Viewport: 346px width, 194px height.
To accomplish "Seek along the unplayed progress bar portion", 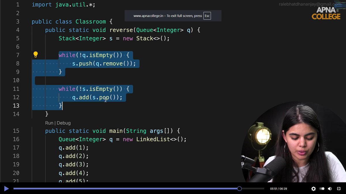I will click(x=253, y=189).
